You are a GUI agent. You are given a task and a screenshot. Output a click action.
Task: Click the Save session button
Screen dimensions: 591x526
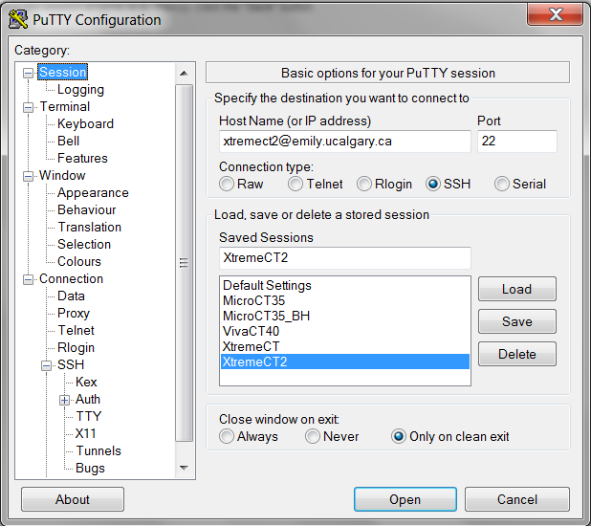coord(516,321)
